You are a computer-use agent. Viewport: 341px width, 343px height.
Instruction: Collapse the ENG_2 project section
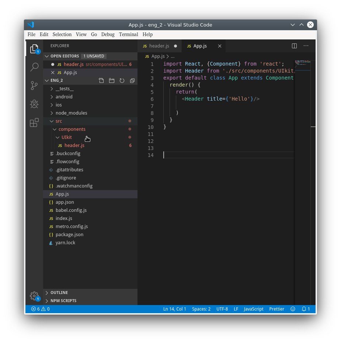[x=46, y=80]
